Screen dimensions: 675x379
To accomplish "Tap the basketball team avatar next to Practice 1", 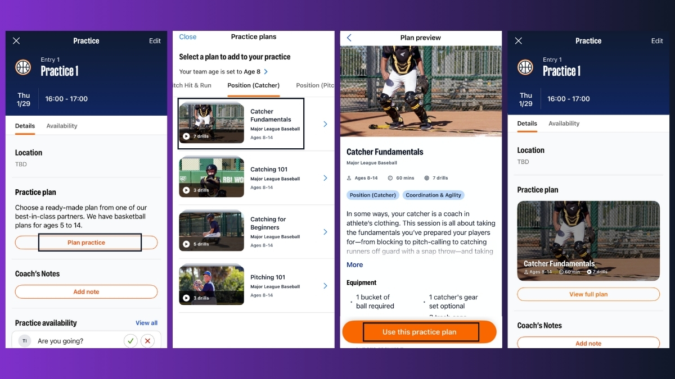I will (23, 67).
